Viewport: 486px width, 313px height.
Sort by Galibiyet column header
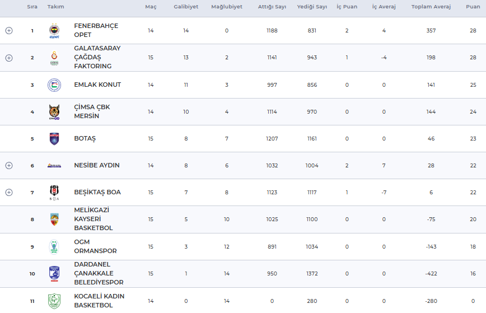point(185,7)
